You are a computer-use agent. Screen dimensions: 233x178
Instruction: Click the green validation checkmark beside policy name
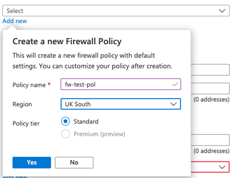coord(175,84)
